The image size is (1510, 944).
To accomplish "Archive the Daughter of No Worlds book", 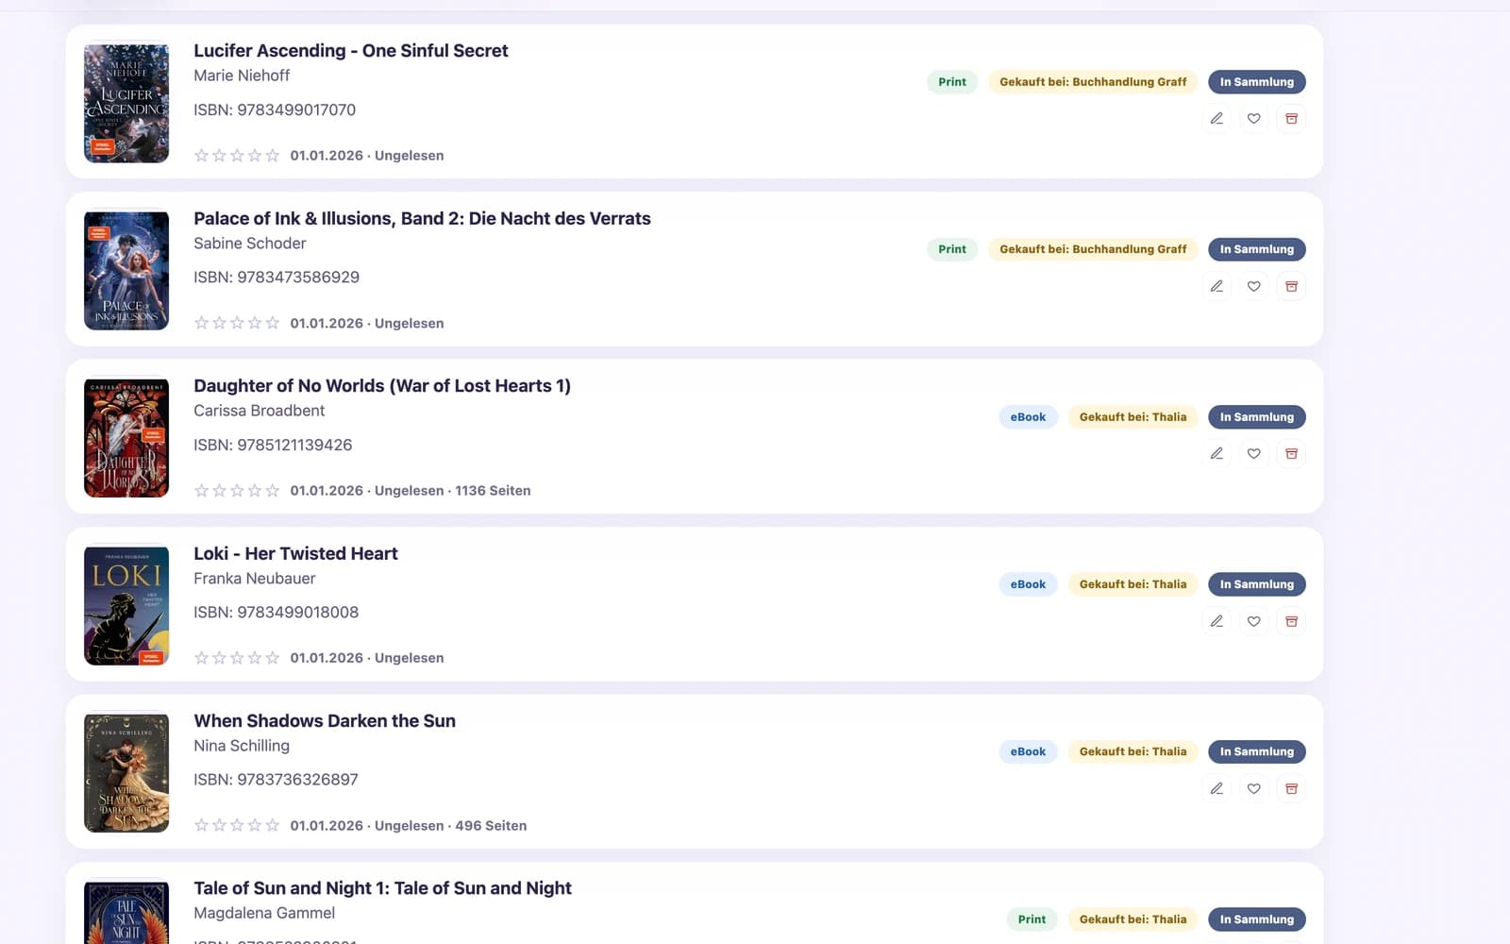I will coord(1291,454).
